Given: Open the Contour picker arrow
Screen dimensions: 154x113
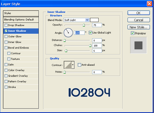Looking at the screenshot, I should [x=73, y=65].
